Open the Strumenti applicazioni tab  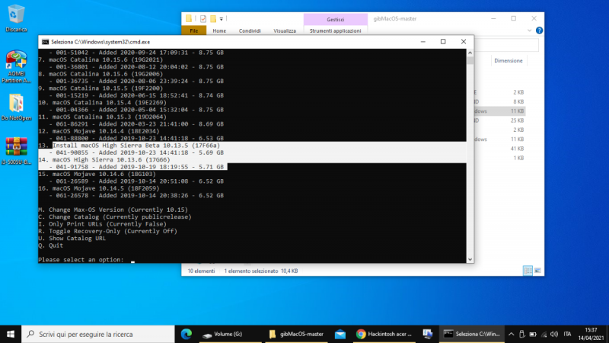(335, 30)
